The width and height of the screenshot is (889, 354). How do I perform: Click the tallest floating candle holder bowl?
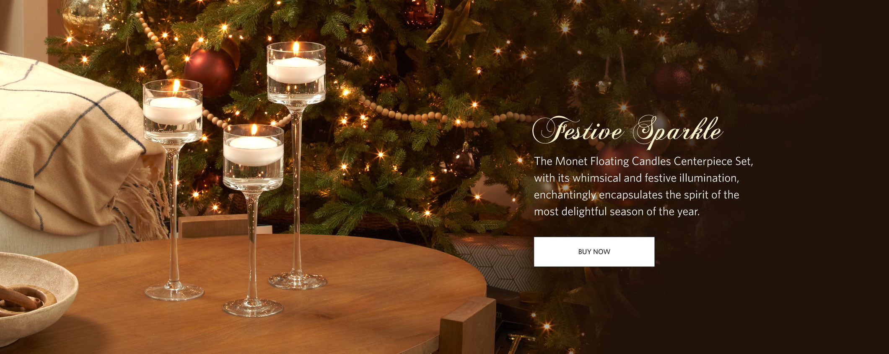point(296,73)
